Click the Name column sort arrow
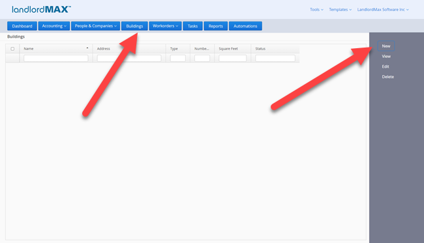 [87, 48]
